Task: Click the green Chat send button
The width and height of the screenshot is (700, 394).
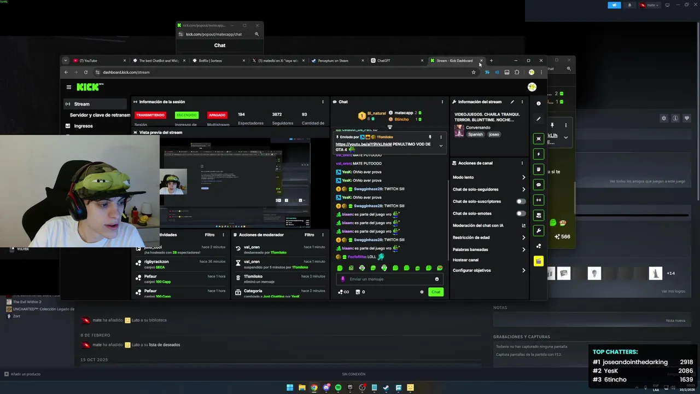Action: [436, 292]
